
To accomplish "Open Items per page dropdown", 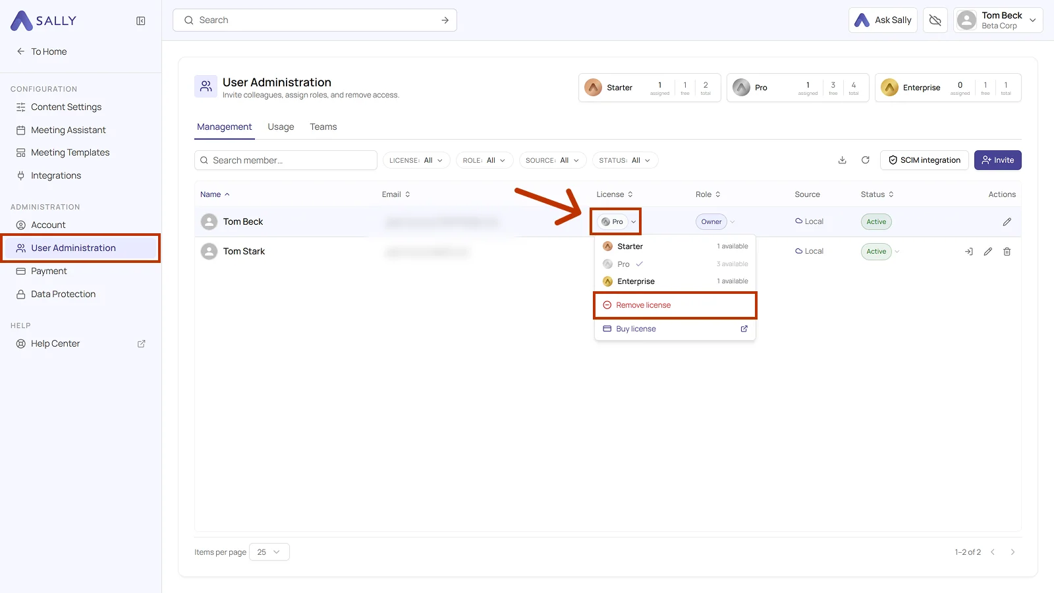I will pyautogui.click(x=269, y=552).
